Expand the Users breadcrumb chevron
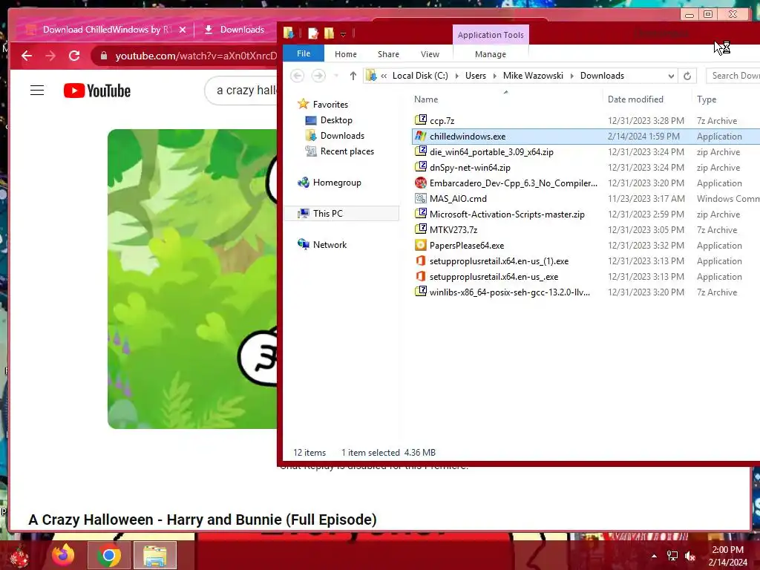This screenshot has height=570, width=760. [x=494, y=76]
